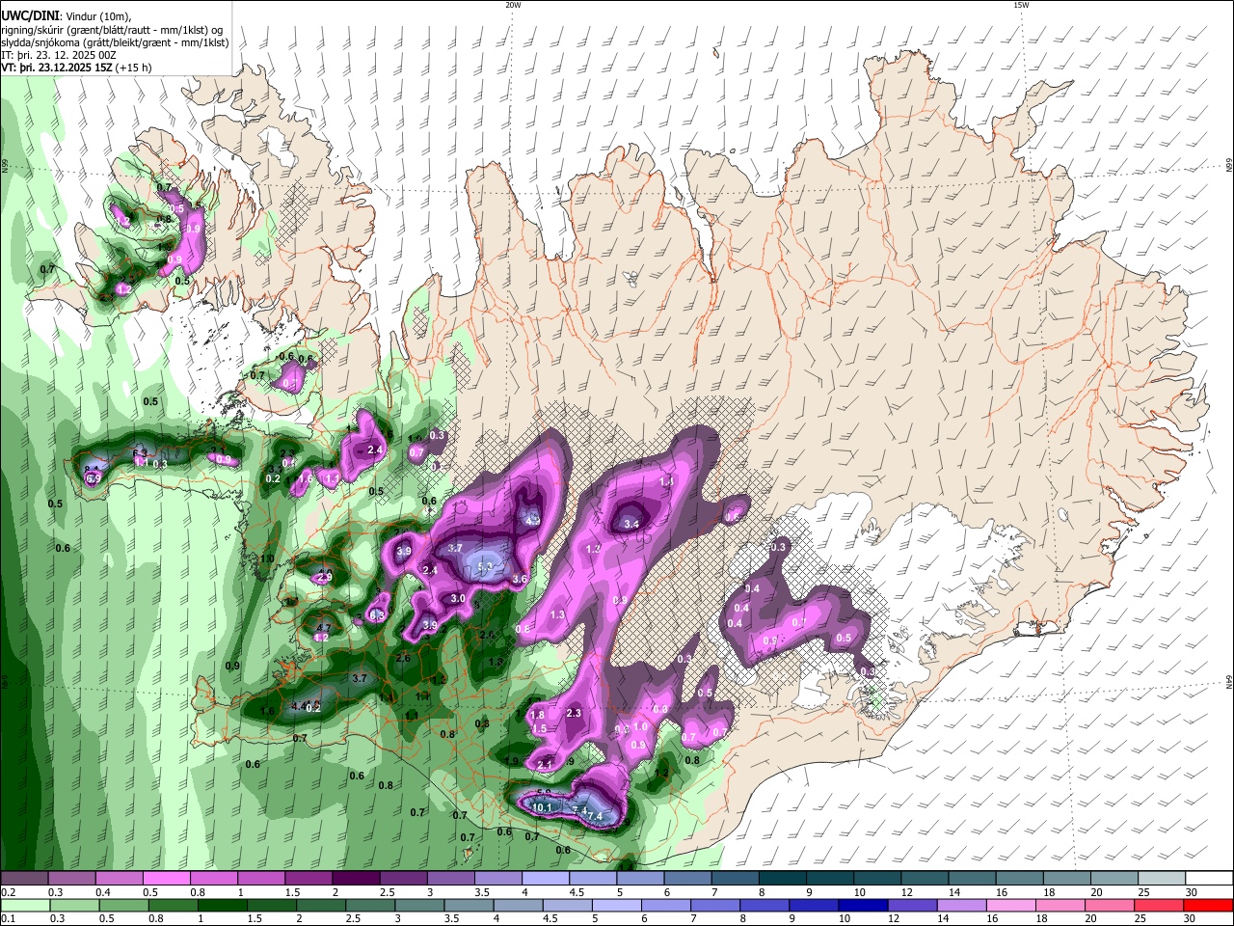Screen dimensions: 1234x926
Task: Click the snow legend swatch for 0.2–0.3
Action: [x=24, y=878]
